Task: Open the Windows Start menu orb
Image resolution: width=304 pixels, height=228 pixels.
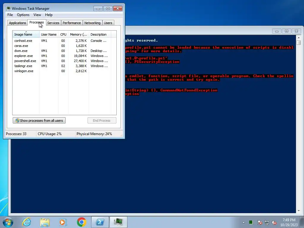Action: [x=8, y=222]
